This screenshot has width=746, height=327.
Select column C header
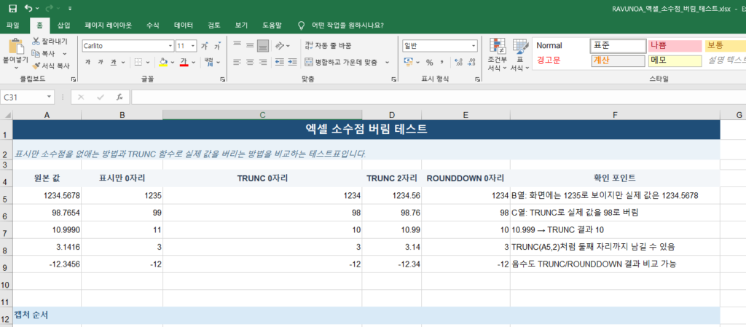point(262,115)
